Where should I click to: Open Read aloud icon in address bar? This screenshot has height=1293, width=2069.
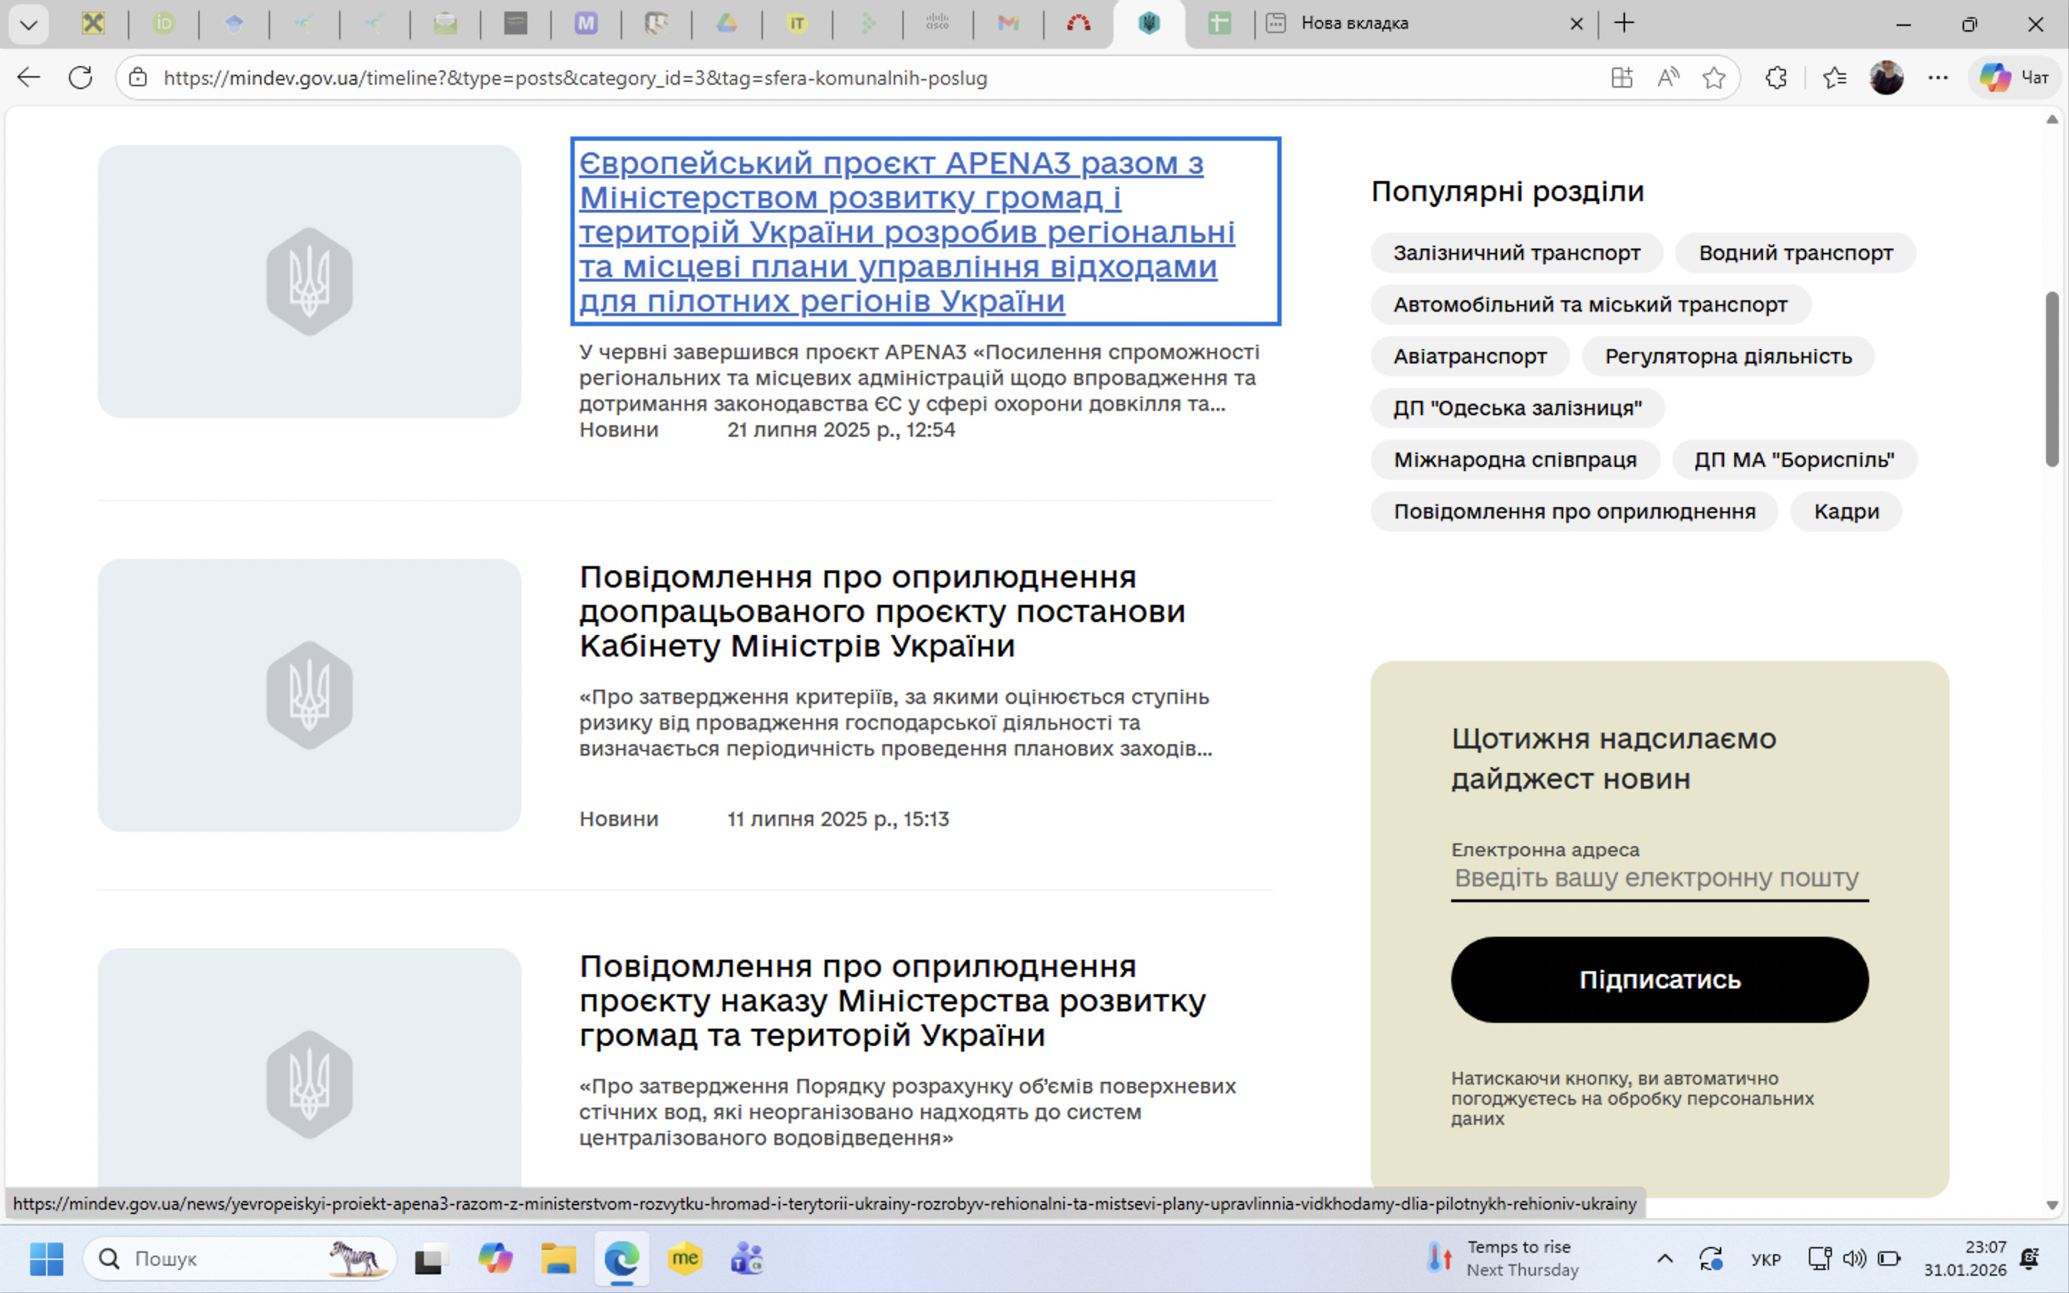1667,78
